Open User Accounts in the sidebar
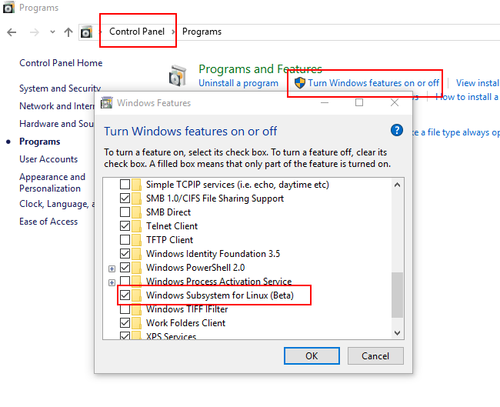 tap(48, 159)
